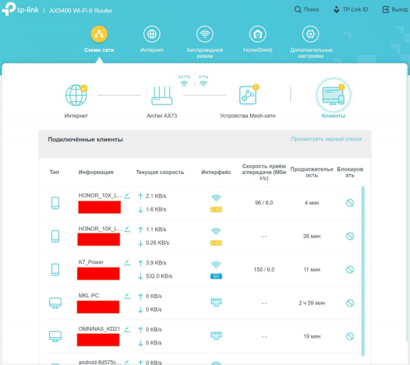Click the tp-link logo
The width and height of the screenshot is (410, 365).
tap(23, 10)
